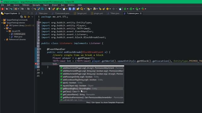This screenshot has height=113, width=202.
Task: Click the new Java package icon
Action: coord(54,9)
